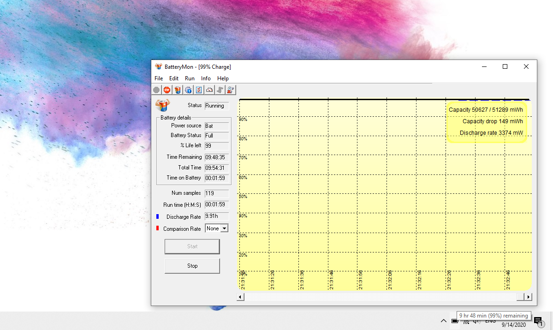Image resolution: width=553 pixels, height=330 pixels.
Task: Click the Status field showing Running
Action: (217, 106)
